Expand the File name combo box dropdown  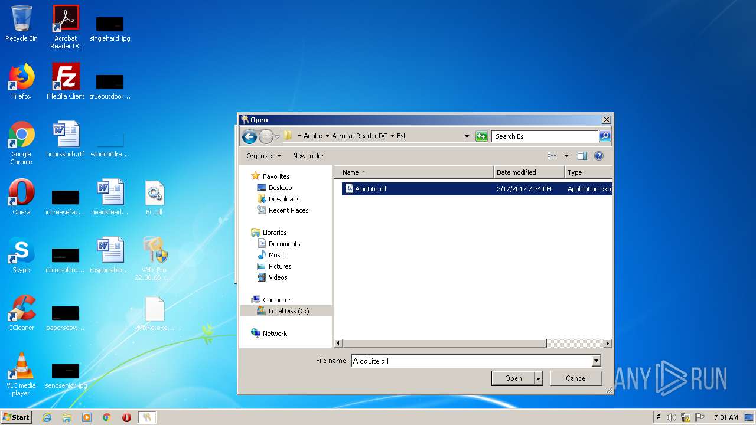tap(596, 361)
